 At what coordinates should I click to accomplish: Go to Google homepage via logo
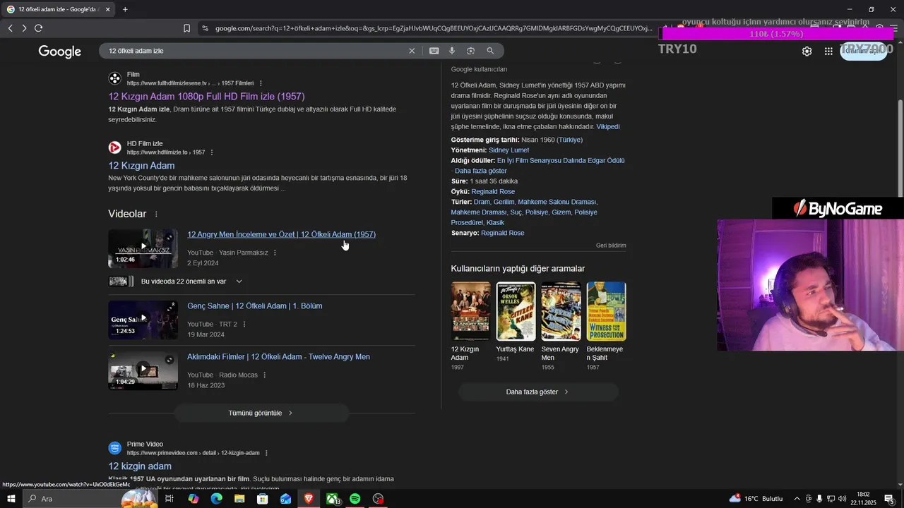point(60,52)
